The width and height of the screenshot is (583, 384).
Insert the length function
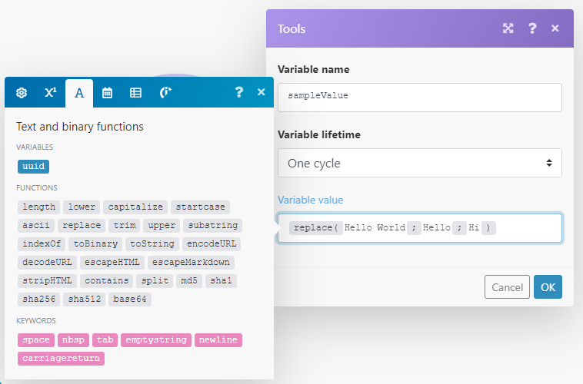click(38, 207)
